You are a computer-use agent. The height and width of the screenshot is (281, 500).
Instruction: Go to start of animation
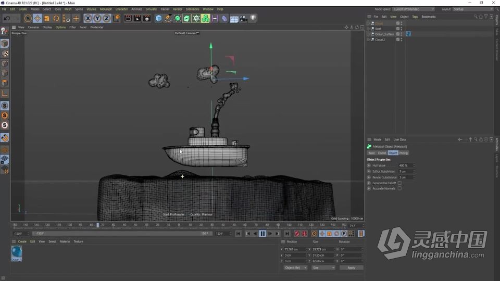[238, 234]
